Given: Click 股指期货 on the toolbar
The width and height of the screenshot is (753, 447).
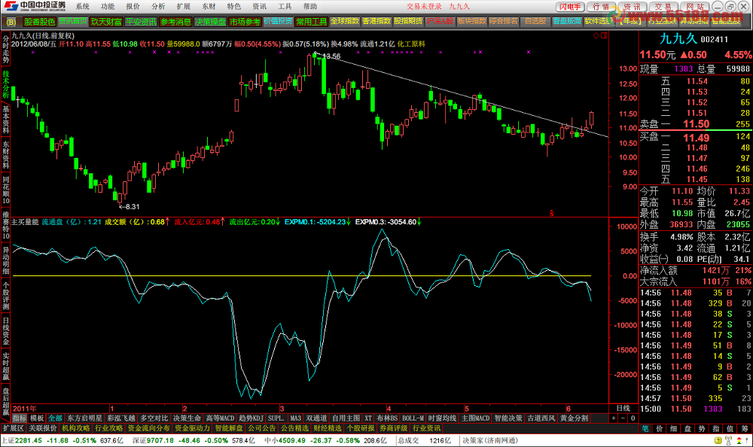Looking at the screenshot, I should tap(408, 21).
